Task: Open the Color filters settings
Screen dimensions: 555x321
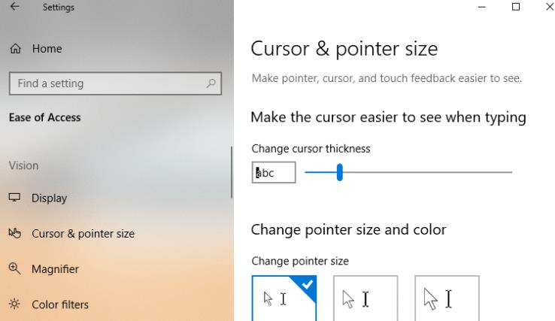Action: click(60, 304)
